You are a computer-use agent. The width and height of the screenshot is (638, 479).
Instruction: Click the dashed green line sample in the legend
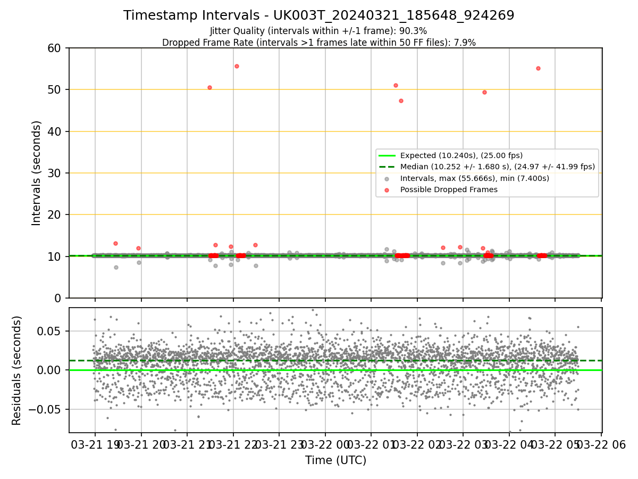(387, 167)
